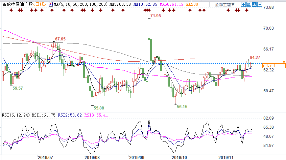Viewport: 286px width, 160px height.
Task: Select the MA50:61.19 legend
Action: point(172,4)
